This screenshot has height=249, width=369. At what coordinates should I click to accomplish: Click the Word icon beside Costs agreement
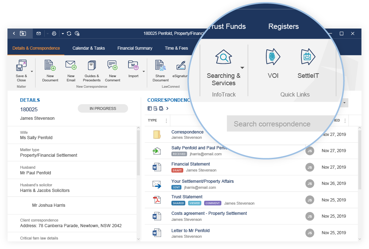click(157, 216)
